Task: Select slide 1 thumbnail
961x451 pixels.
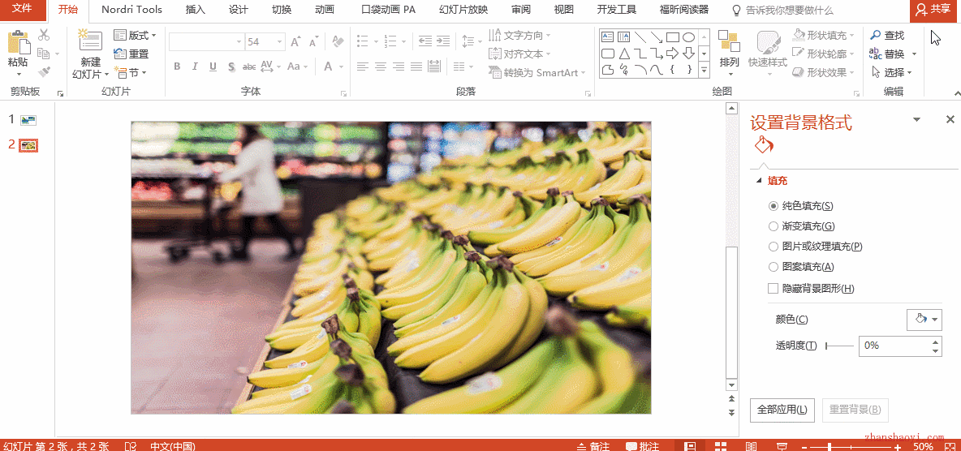Action: click(28, 120)
